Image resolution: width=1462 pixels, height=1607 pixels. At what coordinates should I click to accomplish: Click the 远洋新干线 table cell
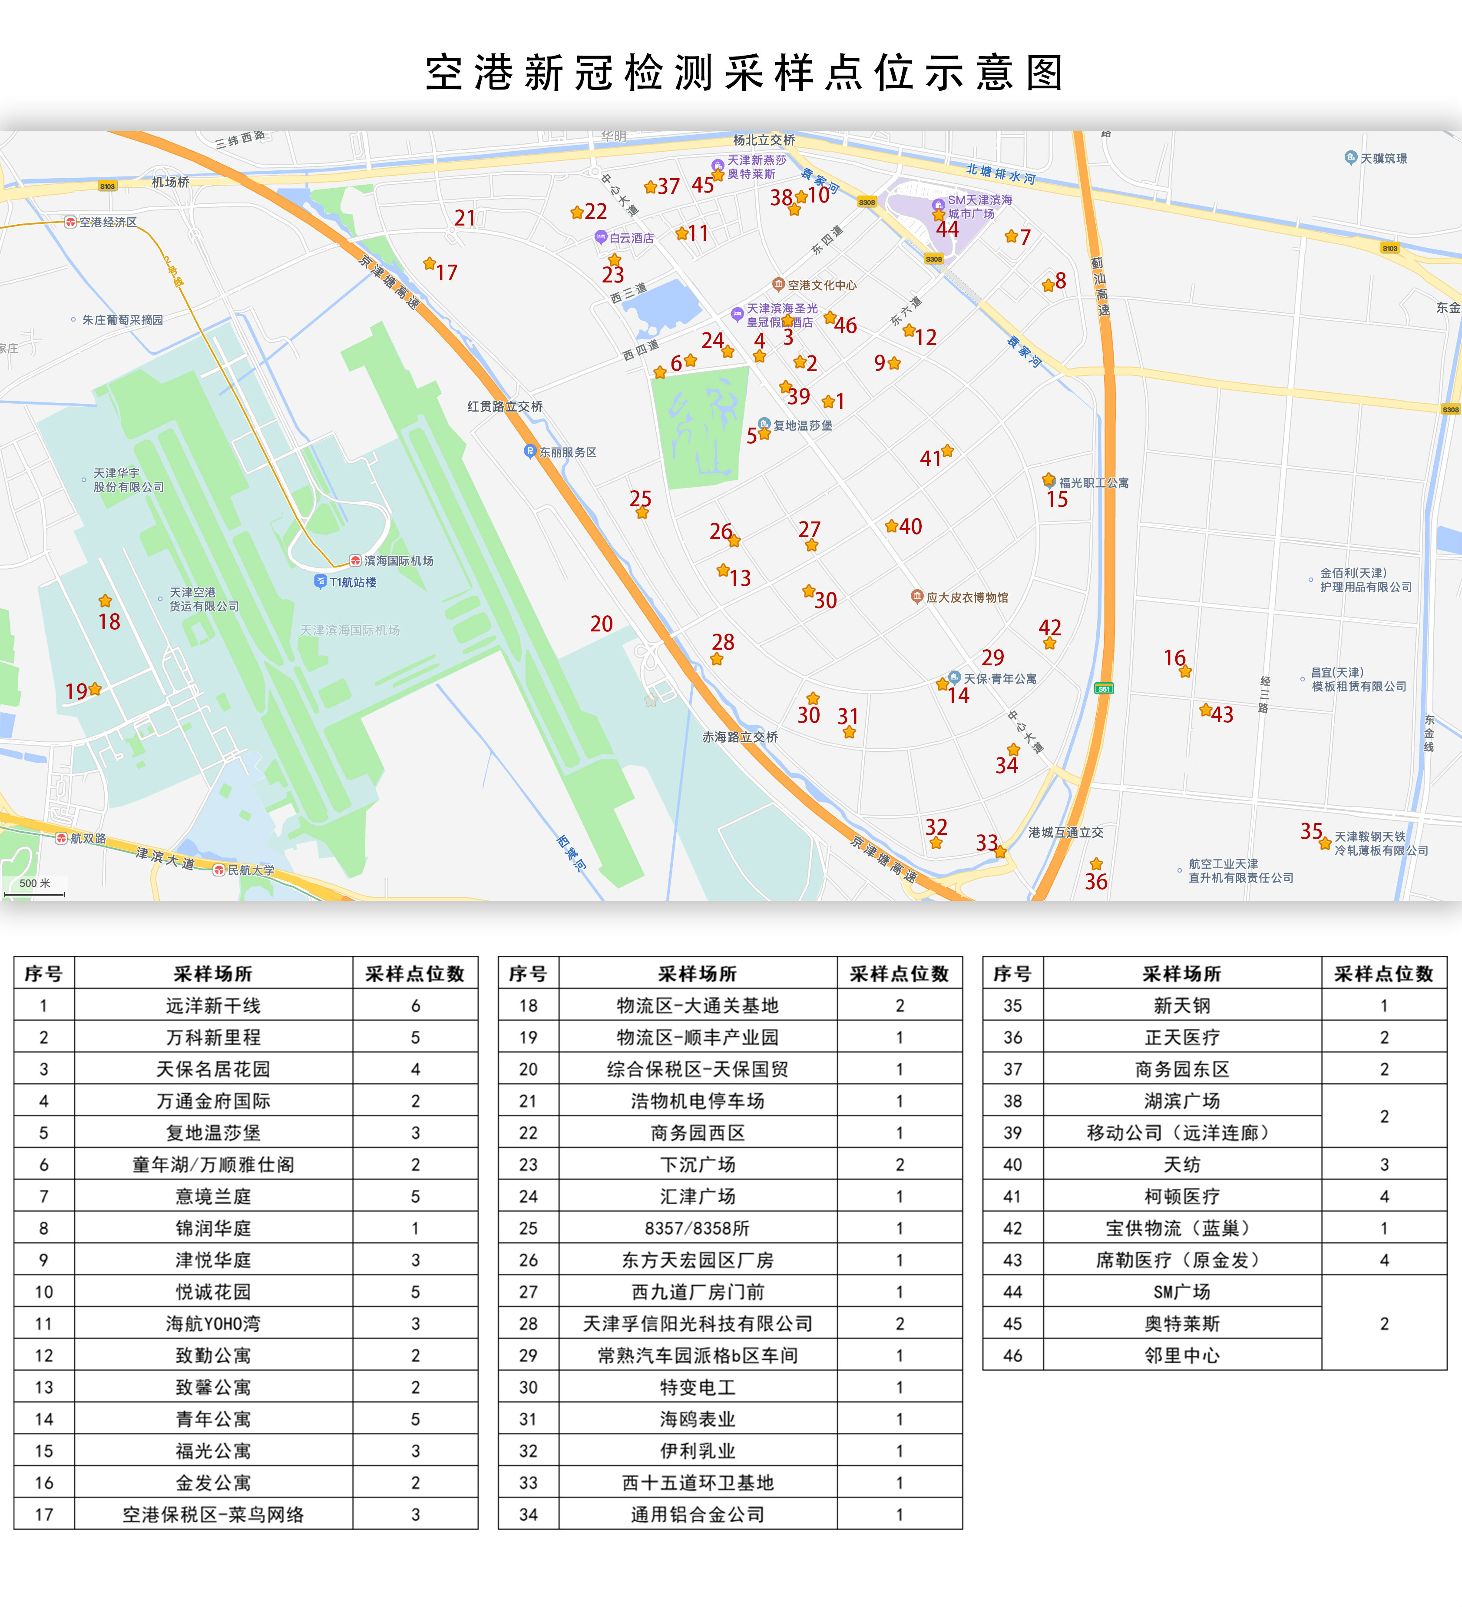coord(214,1005)
